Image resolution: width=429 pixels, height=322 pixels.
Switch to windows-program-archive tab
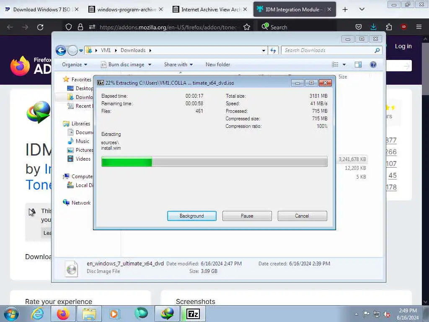tap(126, 9)
